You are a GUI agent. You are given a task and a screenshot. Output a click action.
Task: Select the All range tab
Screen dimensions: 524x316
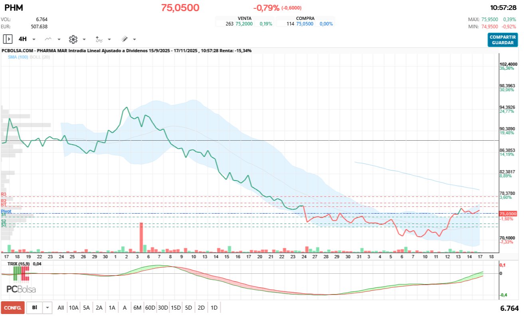[x=61, y=308]
